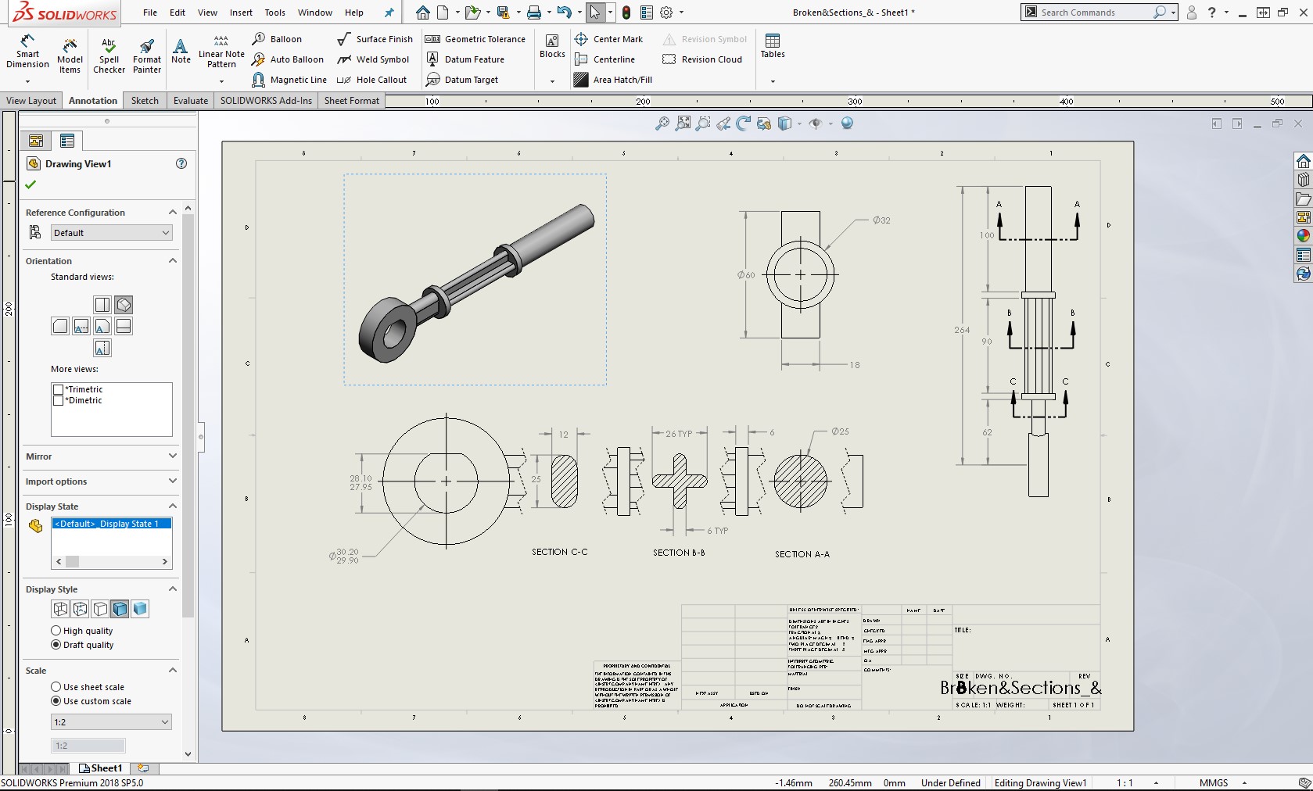
Task: Enable the Trimetric view checkbox
Action: (x=58, y=389)
